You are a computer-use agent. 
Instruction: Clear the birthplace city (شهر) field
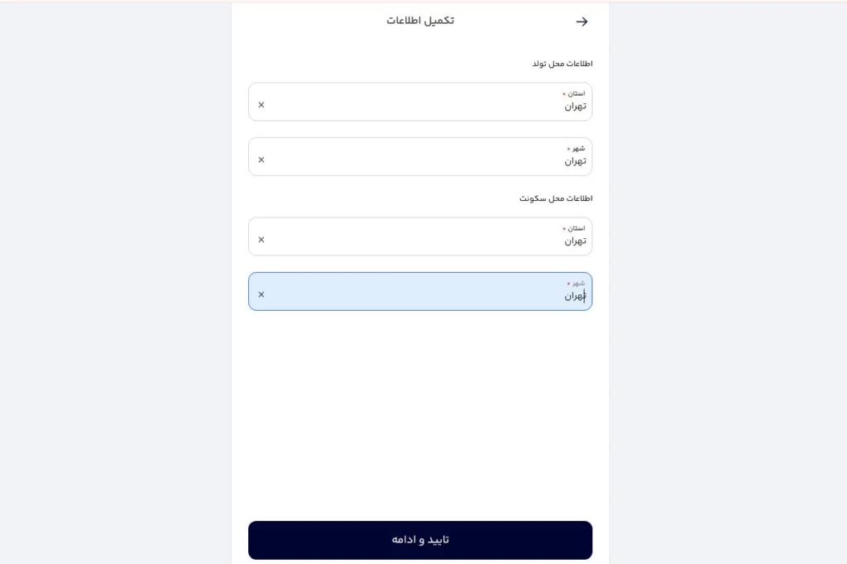point(261,160)
